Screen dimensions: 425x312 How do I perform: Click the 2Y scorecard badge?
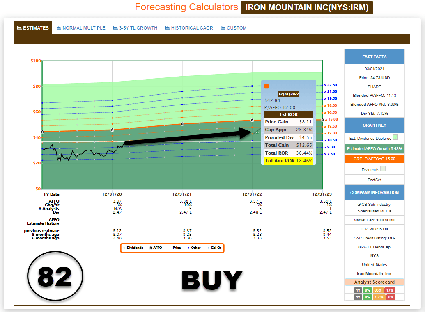coord(358,297)
